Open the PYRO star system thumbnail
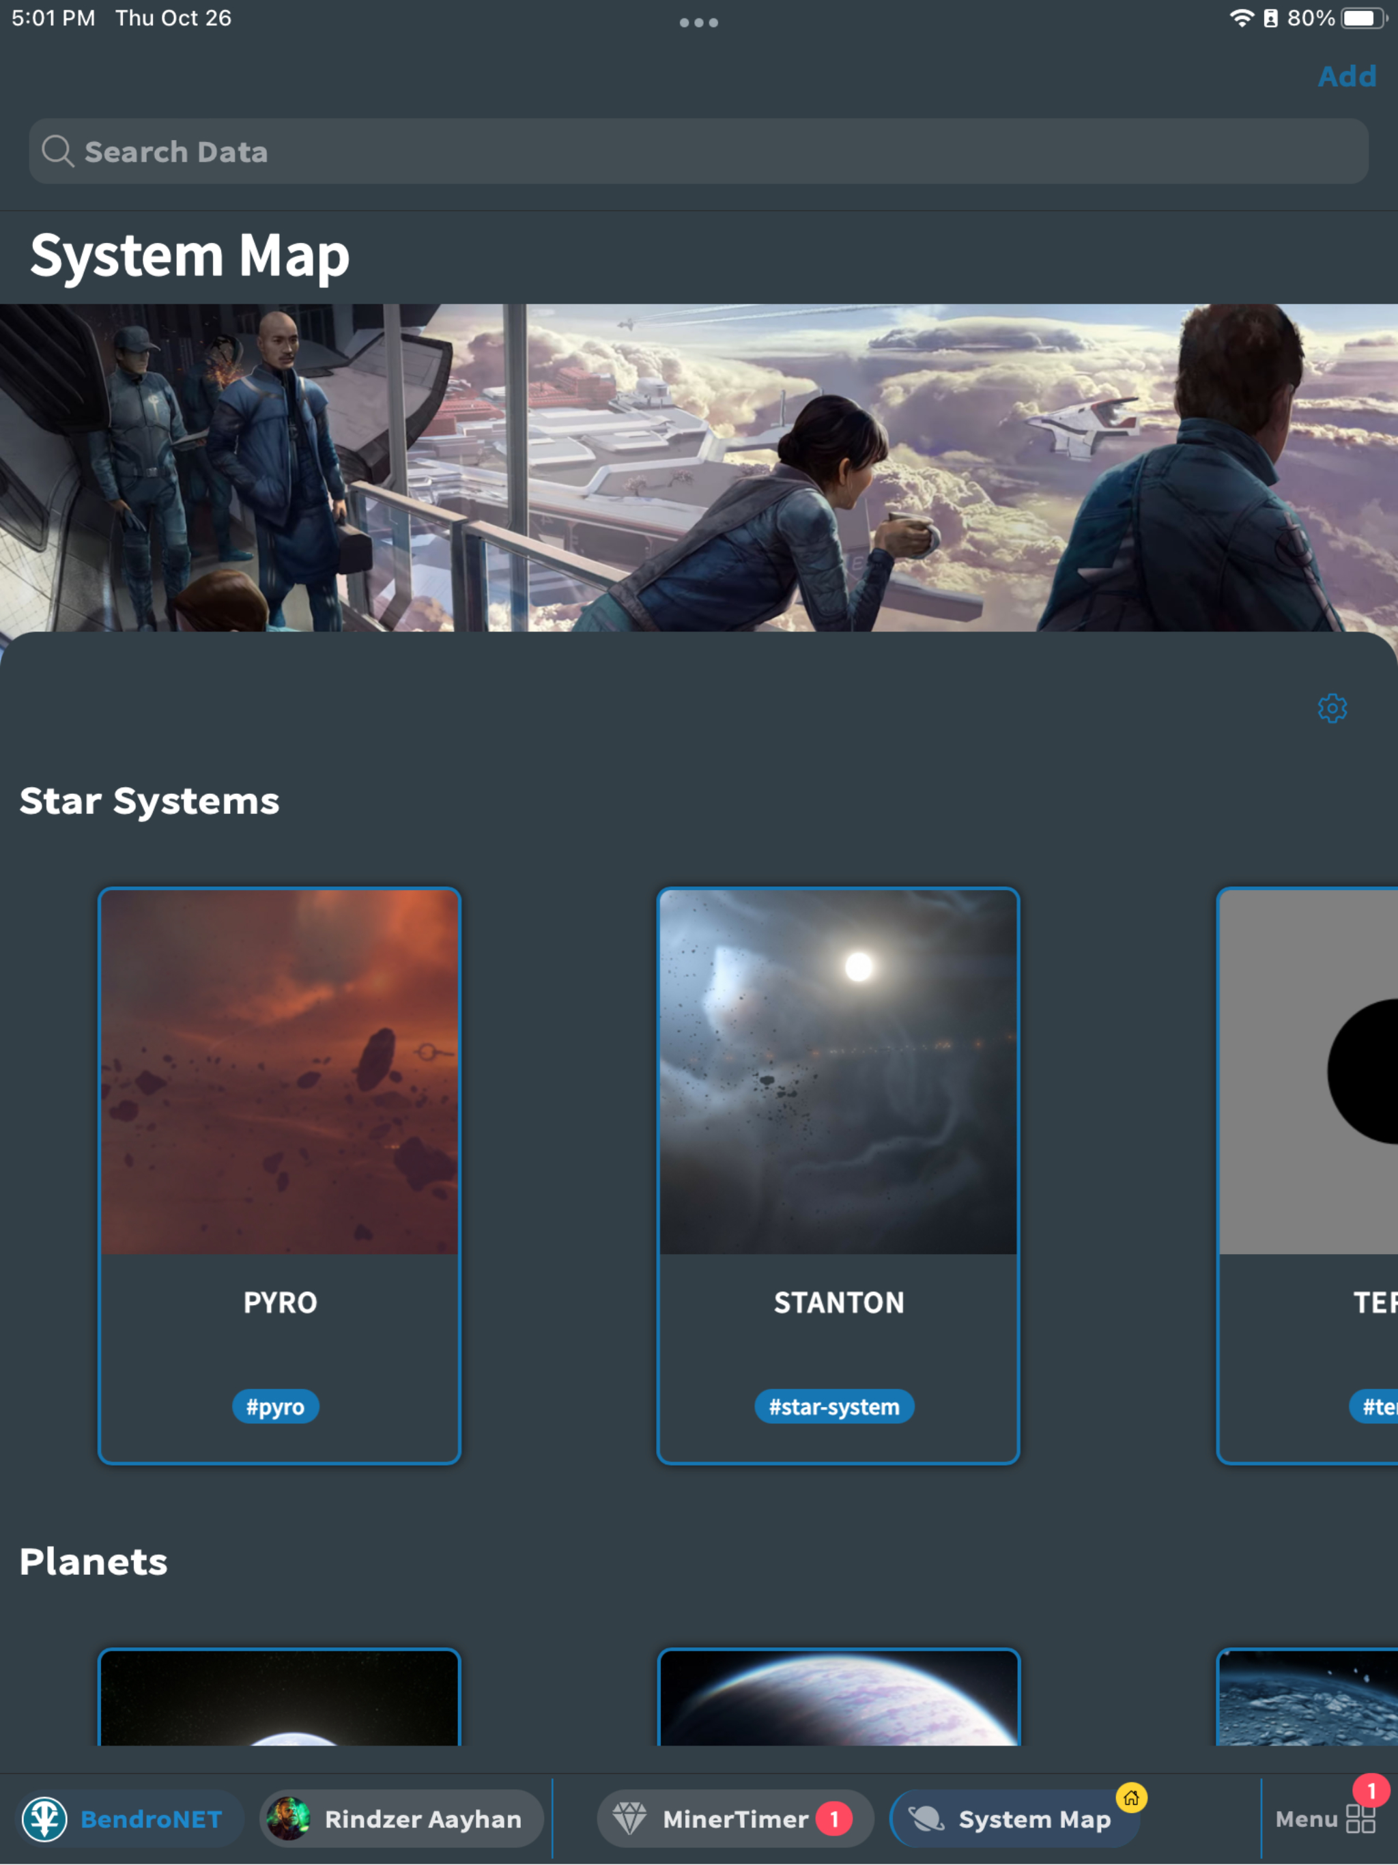Viewport: 1398px width, 1865px height. [280, 1072]
